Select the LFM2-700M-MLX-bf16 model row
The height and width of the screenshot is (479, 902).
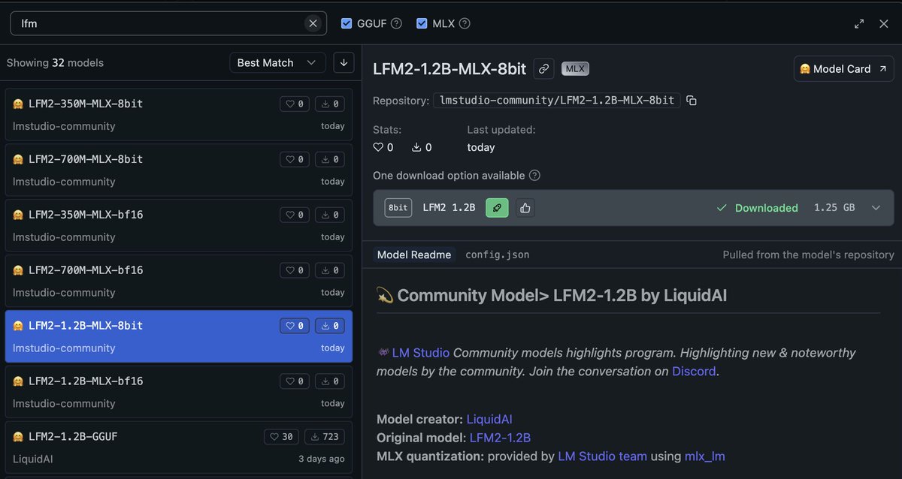click(179, 281)
